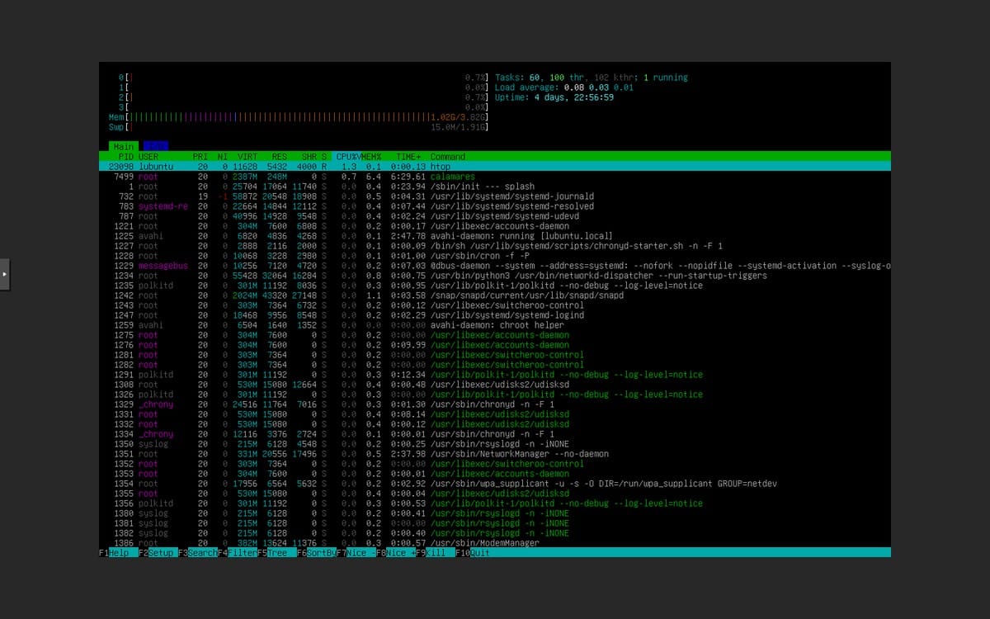Select the /sbin/init splash process

495,186
